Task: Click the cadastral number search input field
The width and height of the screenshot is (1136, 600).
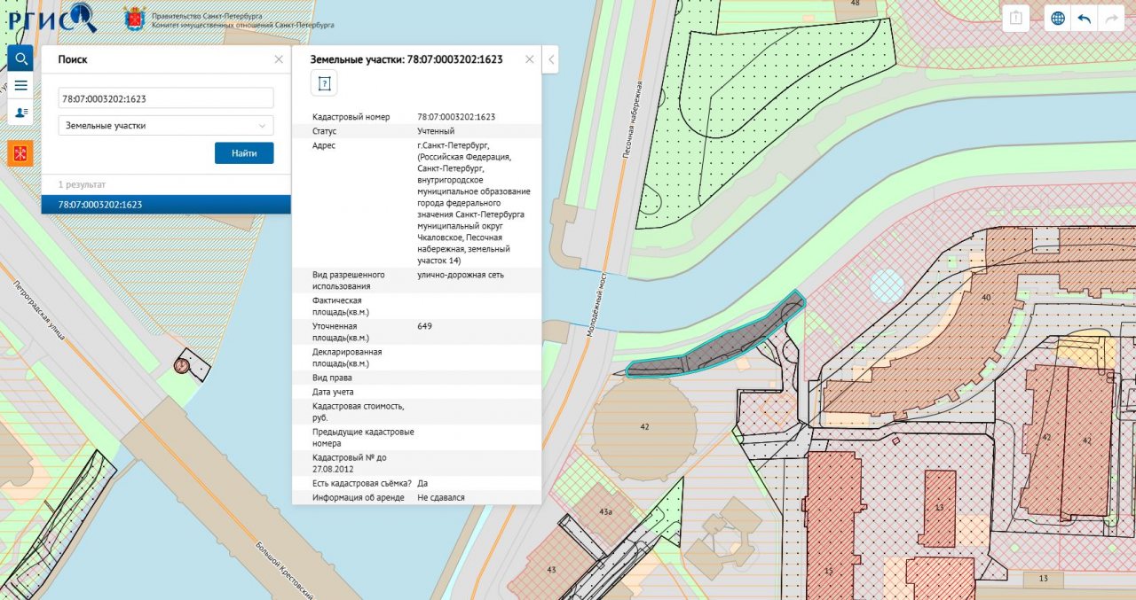Action: click(166, 98)
